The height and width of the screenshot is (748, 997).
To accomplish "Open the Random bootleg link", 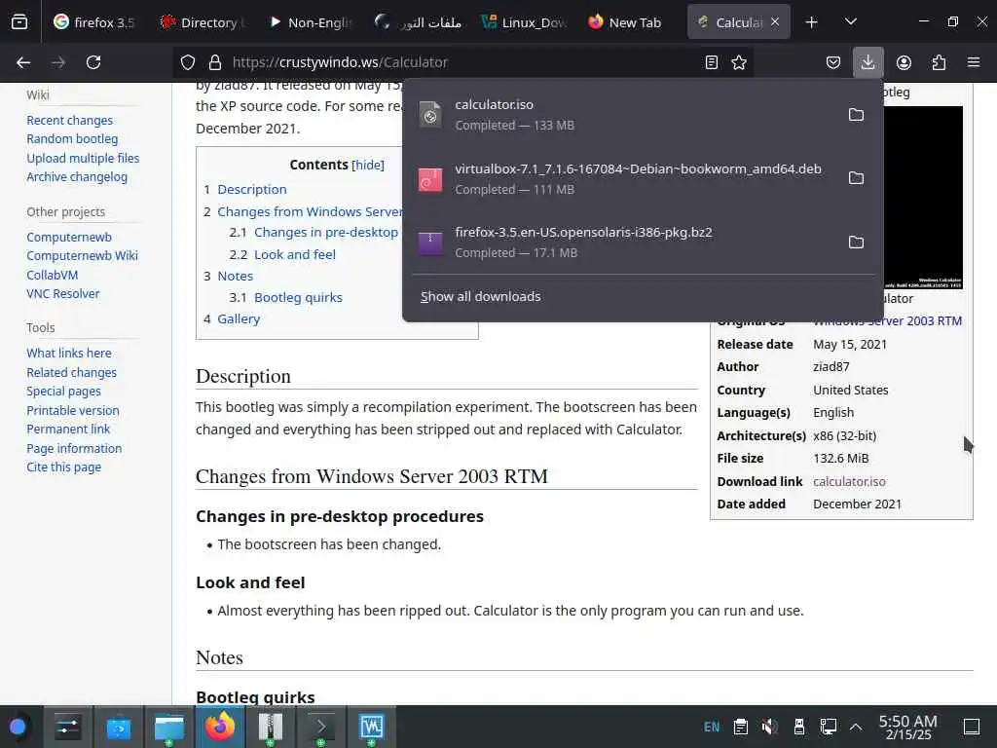I will coord(72,138).
